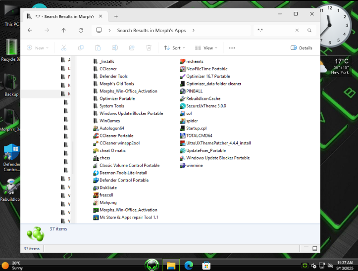Click the search magnifier button
The width and height of the screenshot is (358, 271).
click(x=309, y=30)
